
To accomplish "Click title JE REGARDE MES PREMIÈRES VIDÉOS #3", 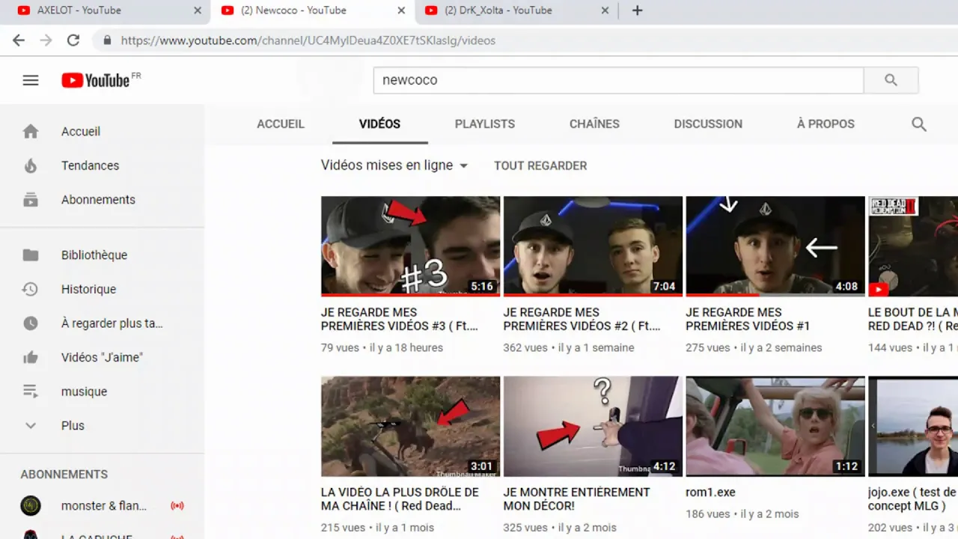I will click(x=400, y=319).
